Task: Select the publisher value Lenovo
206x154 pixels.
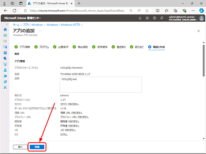Action: tap(64, 95)
